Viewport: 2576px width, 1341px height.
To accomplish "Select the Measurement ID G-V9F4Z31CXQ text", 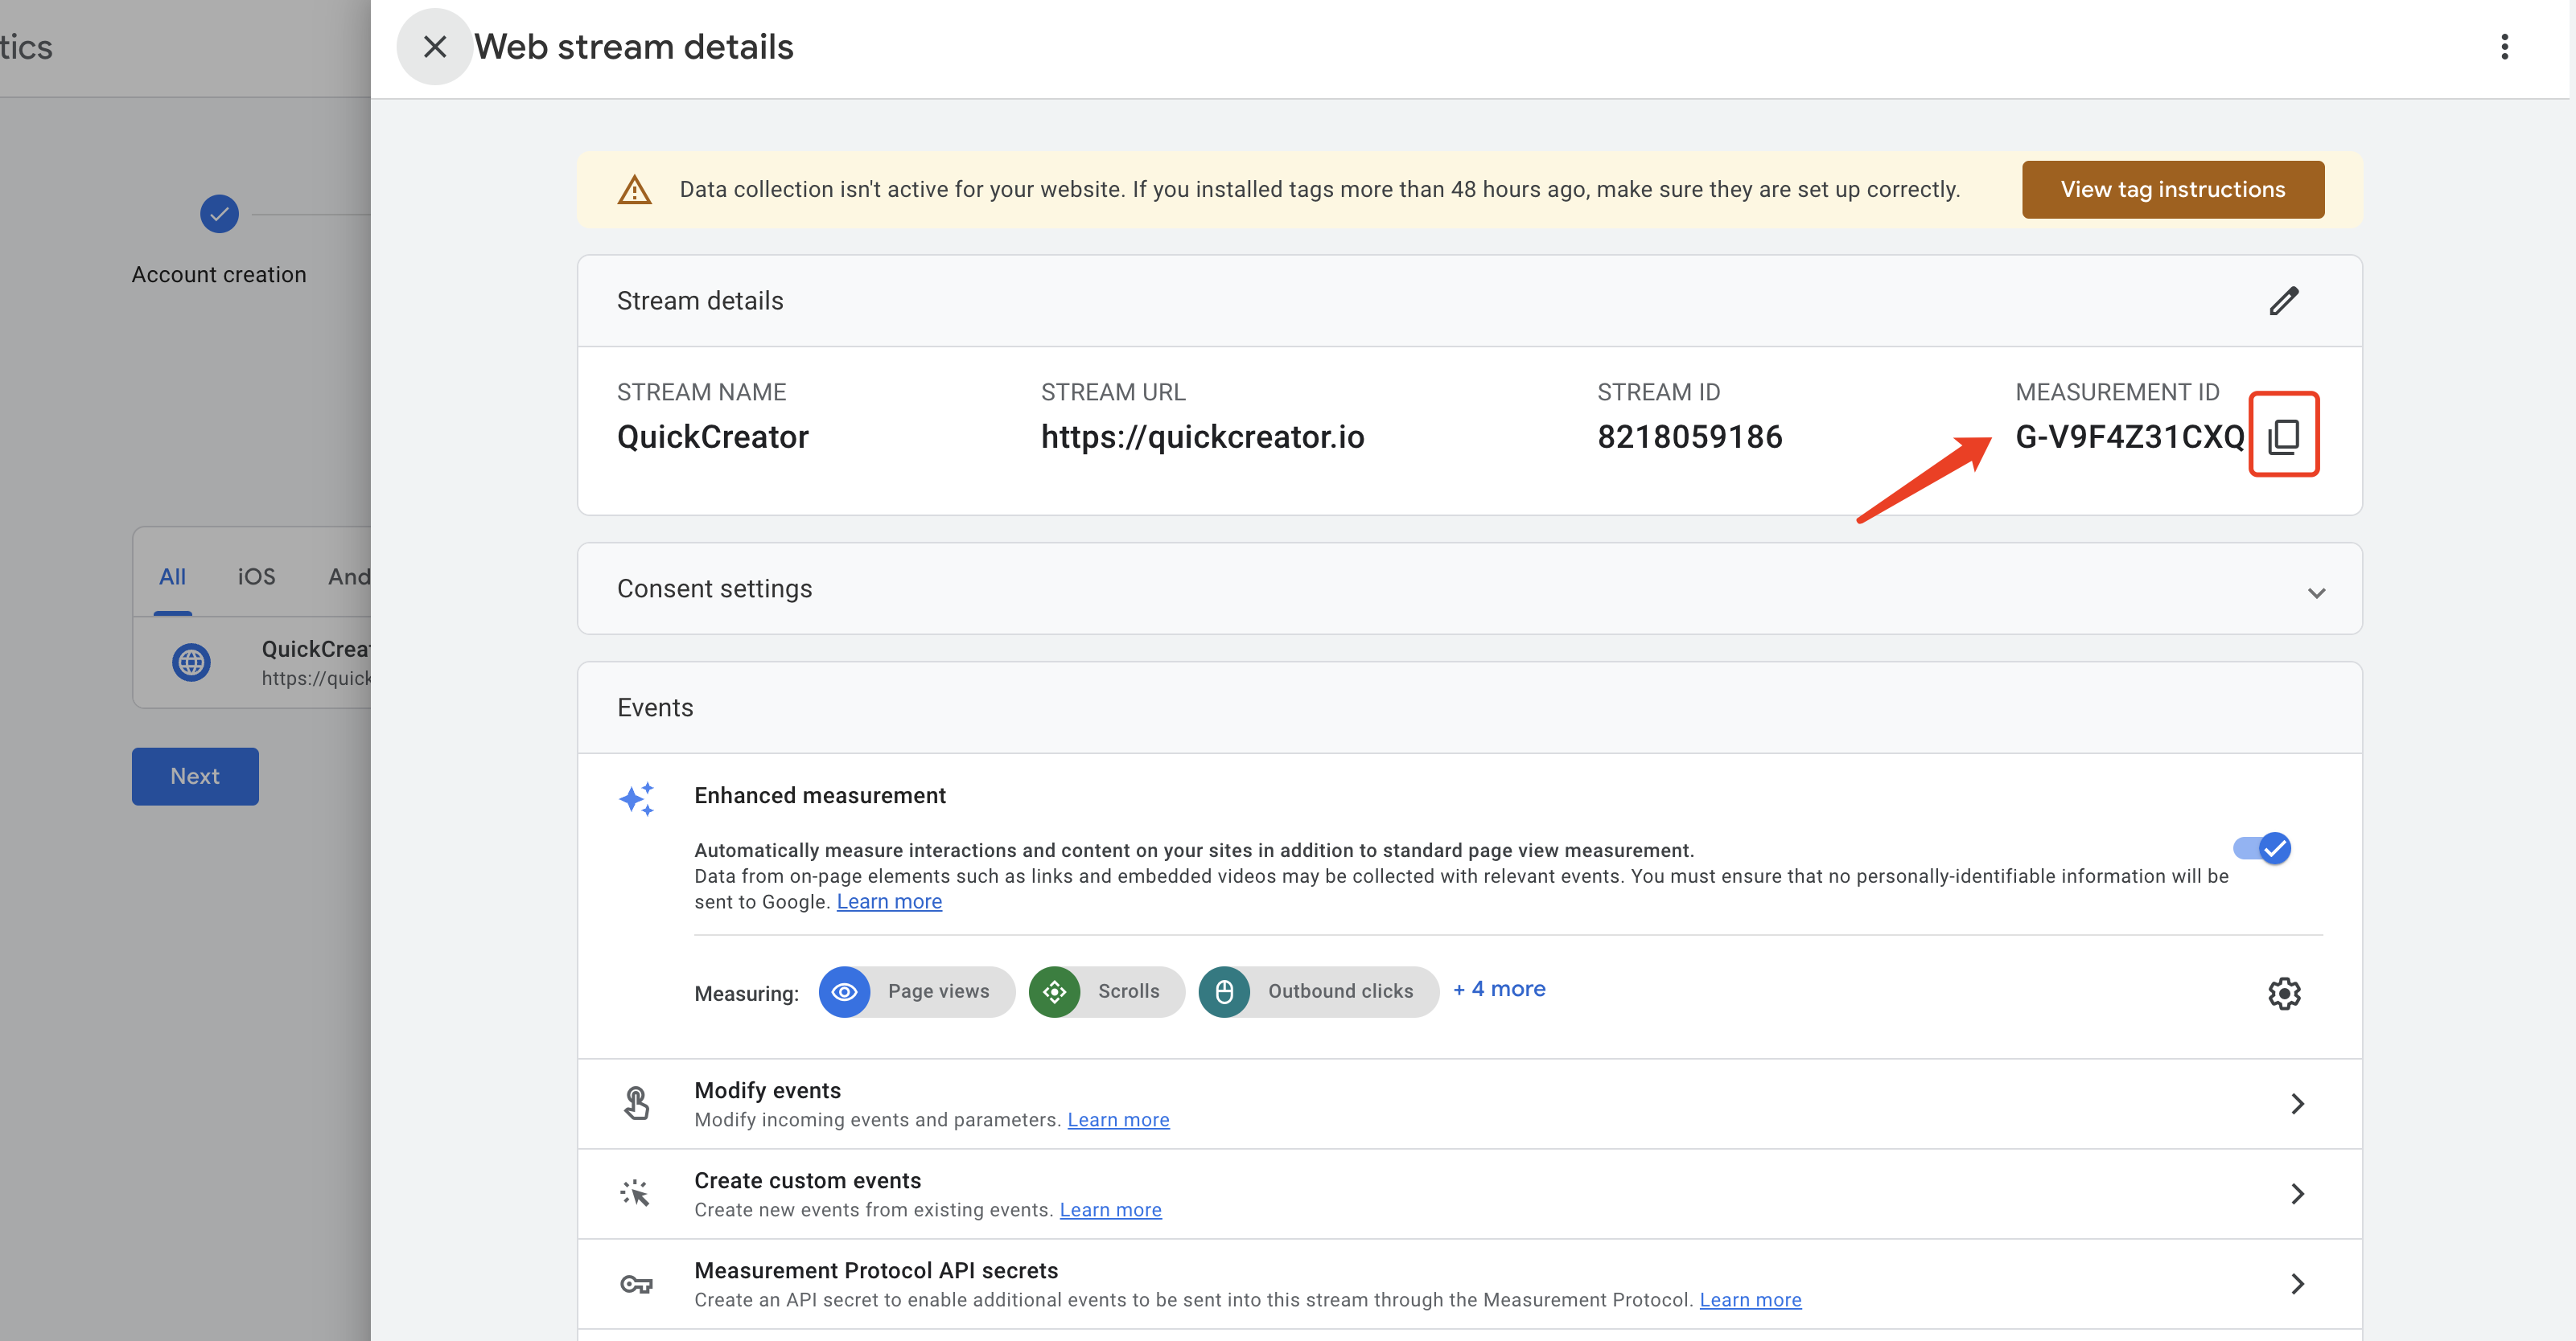I will tap(2129, 437).
